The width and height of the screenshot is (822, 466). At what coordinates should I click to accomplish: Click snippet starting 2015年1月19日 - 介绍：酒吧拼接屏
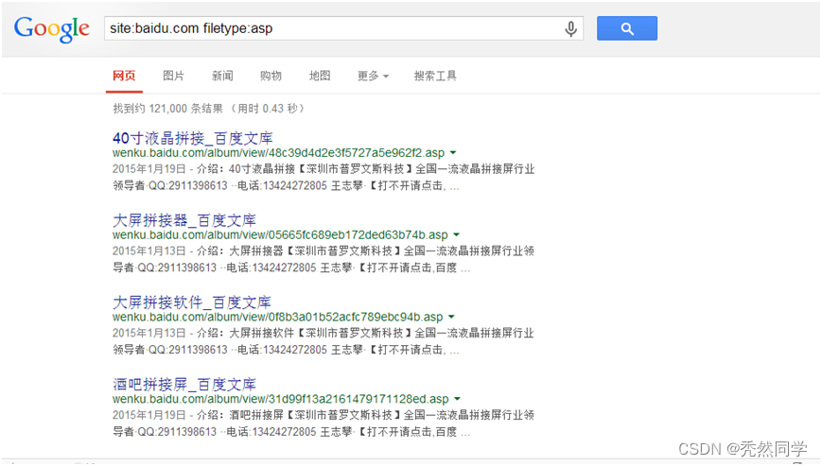tap(324, 423)
